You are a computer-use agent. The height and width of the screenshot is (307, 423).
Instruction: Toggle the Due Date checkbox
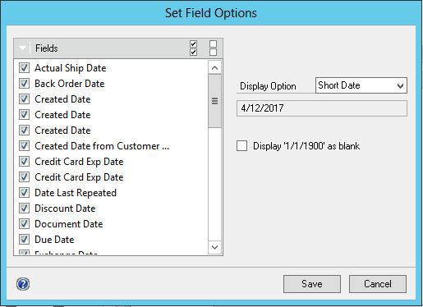24,240
